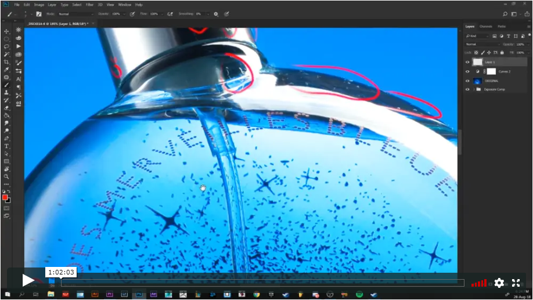Image resolution: width=533 pixels, height=300 pixels.
Task: Select the Eyedropper tool
Action: (6, 70)
